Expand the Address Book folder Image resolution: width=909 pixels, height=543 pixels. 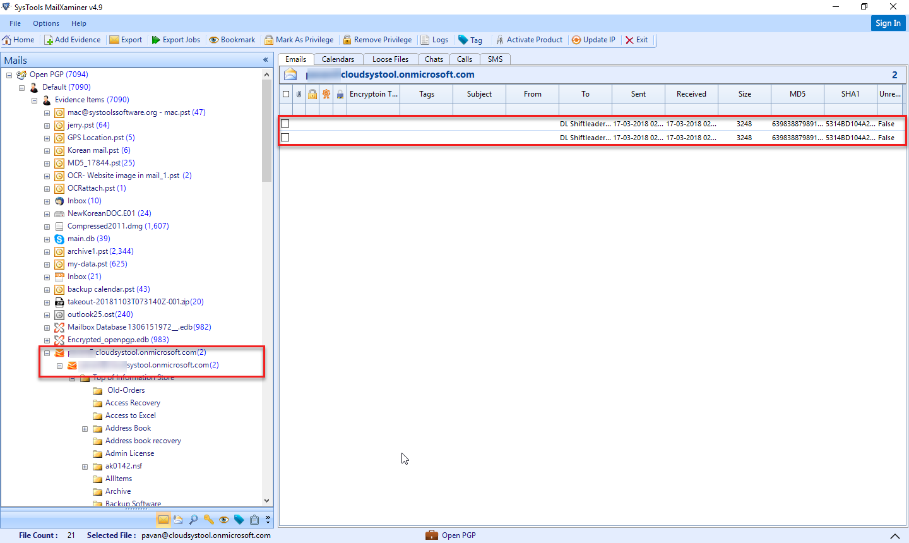[85, 428]
